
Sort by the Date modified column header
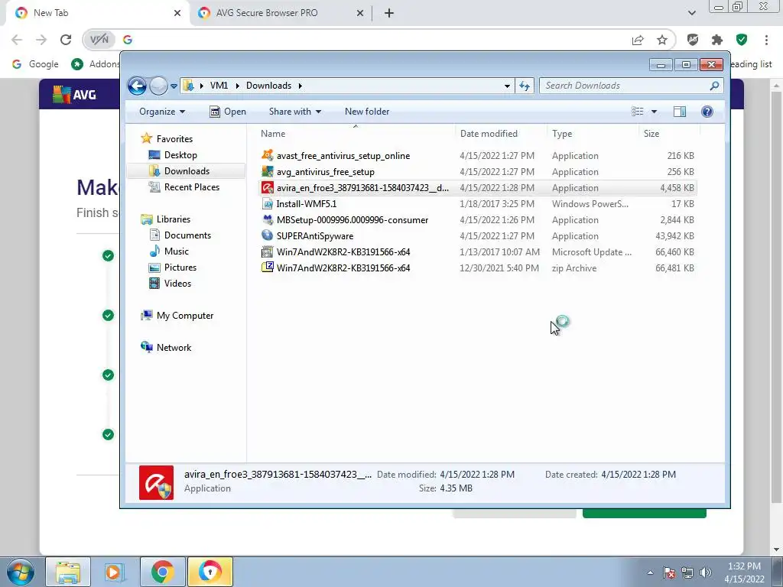pos(489,133)
